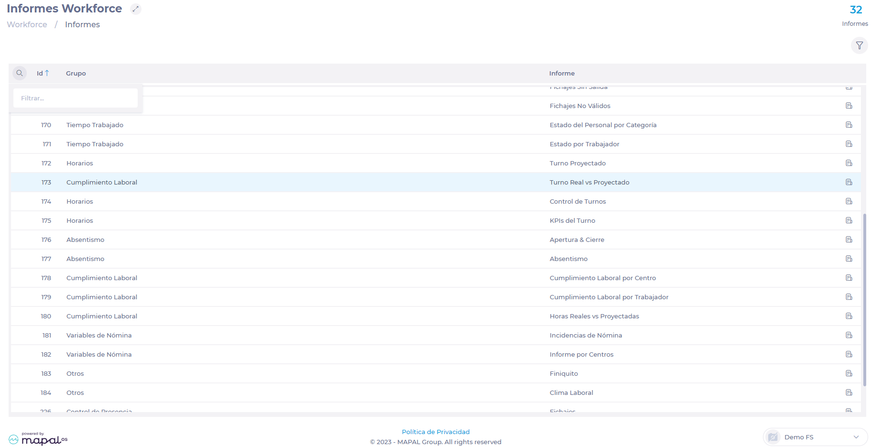
Task: Select 'Estado por Trabajador' report name
Action: (x=584, y=144)
